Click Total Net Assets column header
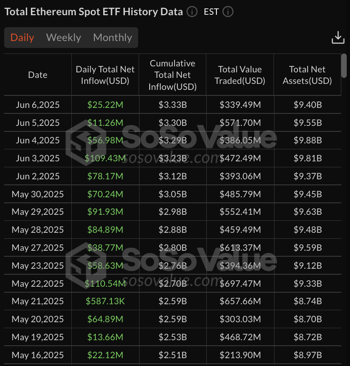The image size is (350, 366). pos(307,75)
